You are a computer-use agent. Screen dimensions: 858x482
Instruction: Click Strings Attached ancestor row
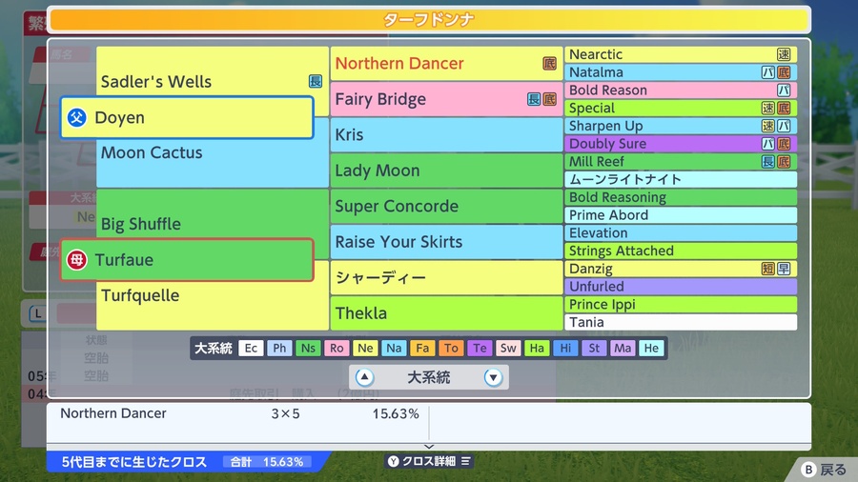pyautogui.click(x=681, y=251)
